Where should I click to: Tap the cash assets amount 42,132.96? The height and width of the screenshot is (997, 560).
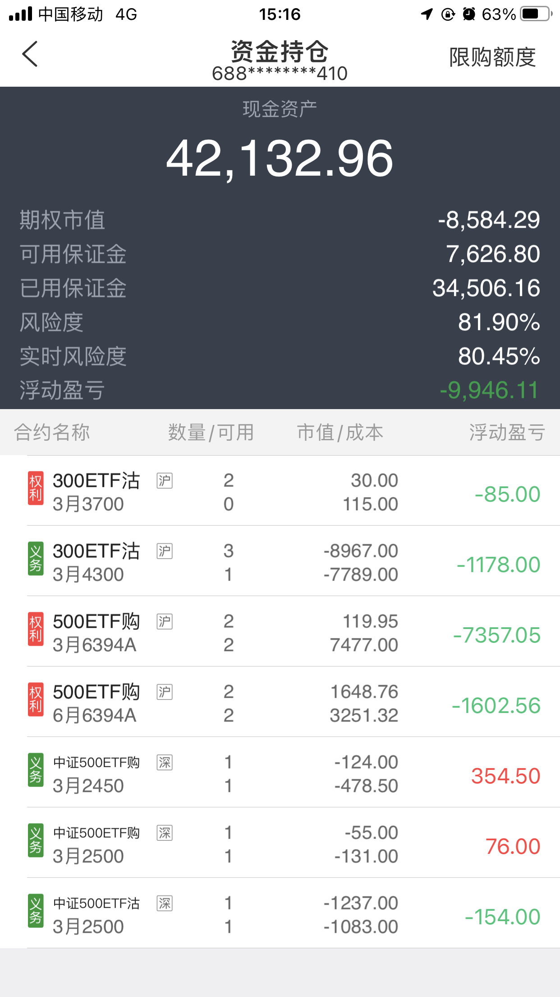pos(280,158)
